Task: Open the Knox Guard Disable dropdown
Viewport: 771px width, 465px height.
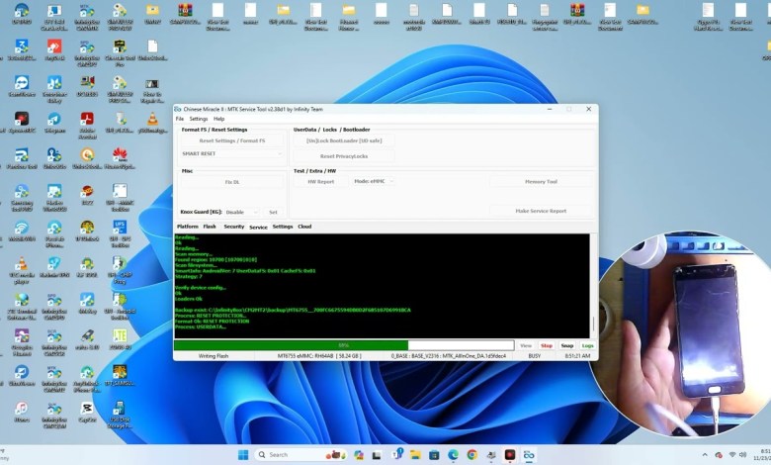Action: coord(242,212)
